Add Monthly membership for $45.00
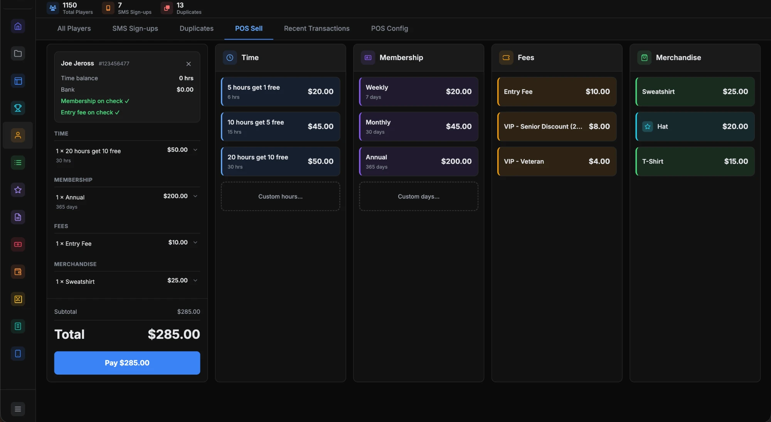The image size is (771, 422). pyautogui.click(x=418, y=126)
